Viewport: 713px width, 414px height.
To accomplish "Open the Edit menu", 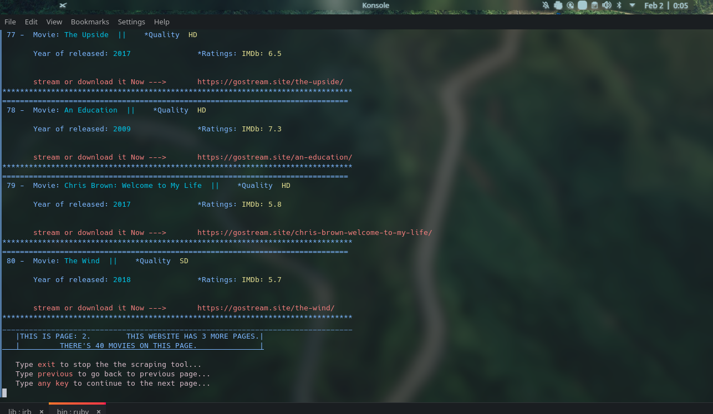I will tap(31, 22).
